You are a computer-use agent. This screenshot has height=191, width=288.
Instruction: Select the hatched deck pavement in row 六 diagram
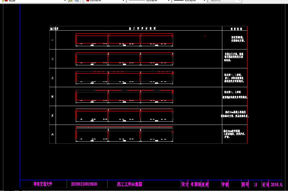(x=124, y=127)
